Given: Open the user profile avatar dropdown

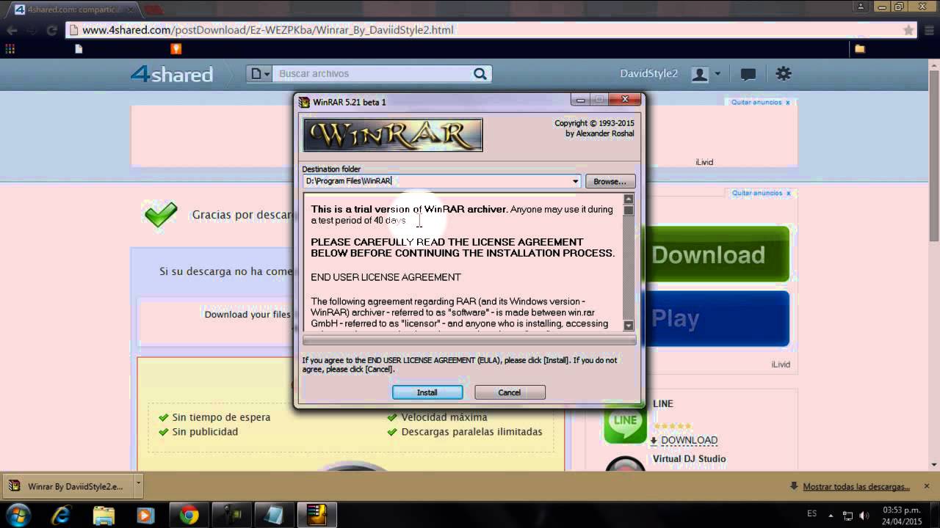Looking at the screenshot, I should [x=706, y=74].
